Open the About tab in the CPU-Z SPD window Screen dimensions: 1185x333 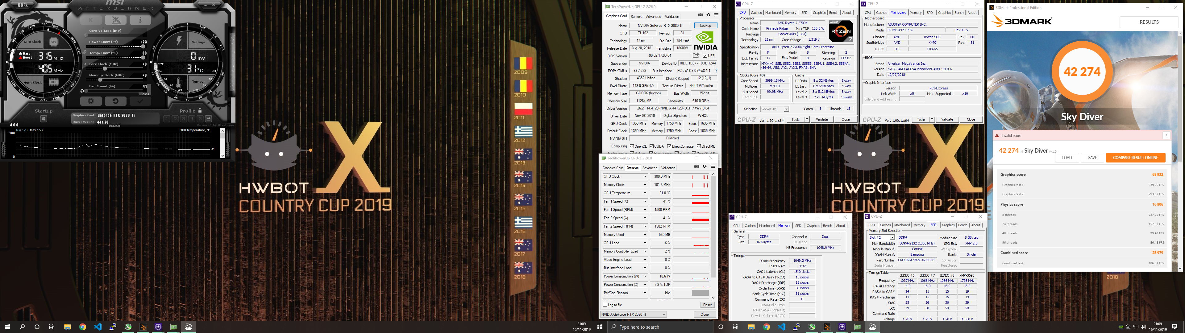976,225
